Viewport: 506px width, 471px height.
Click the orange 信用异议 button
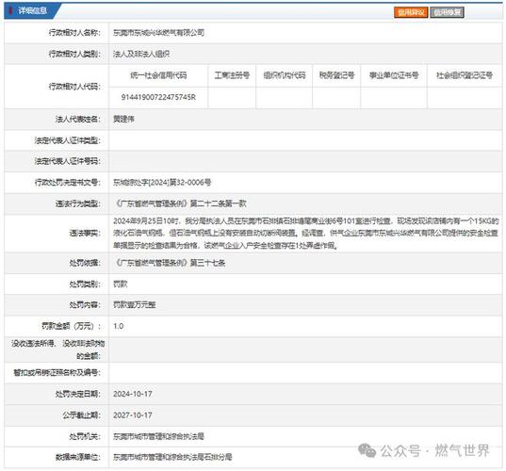411,12
